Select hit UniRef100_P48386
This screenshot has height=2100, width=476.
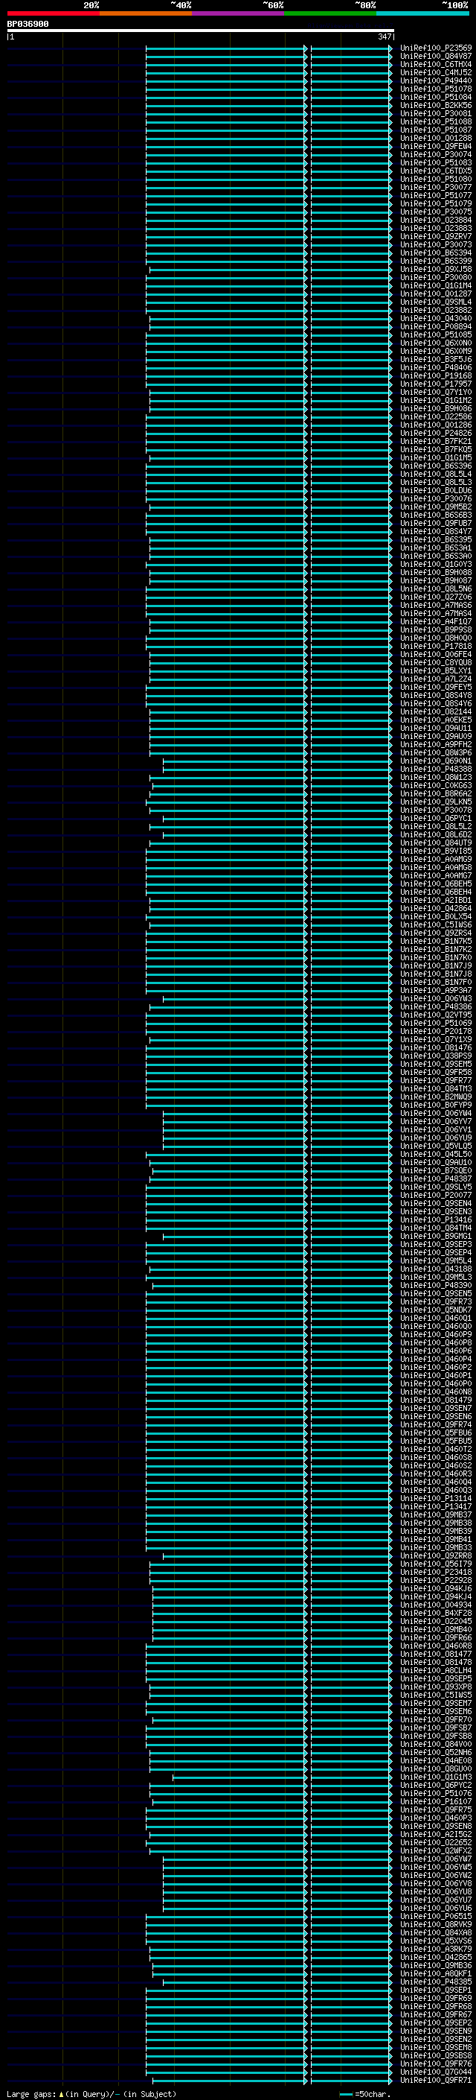tap(436, 1007)
